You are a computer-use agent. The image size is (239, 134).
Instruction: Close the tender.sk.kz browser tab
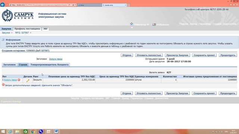pos(125,5)
